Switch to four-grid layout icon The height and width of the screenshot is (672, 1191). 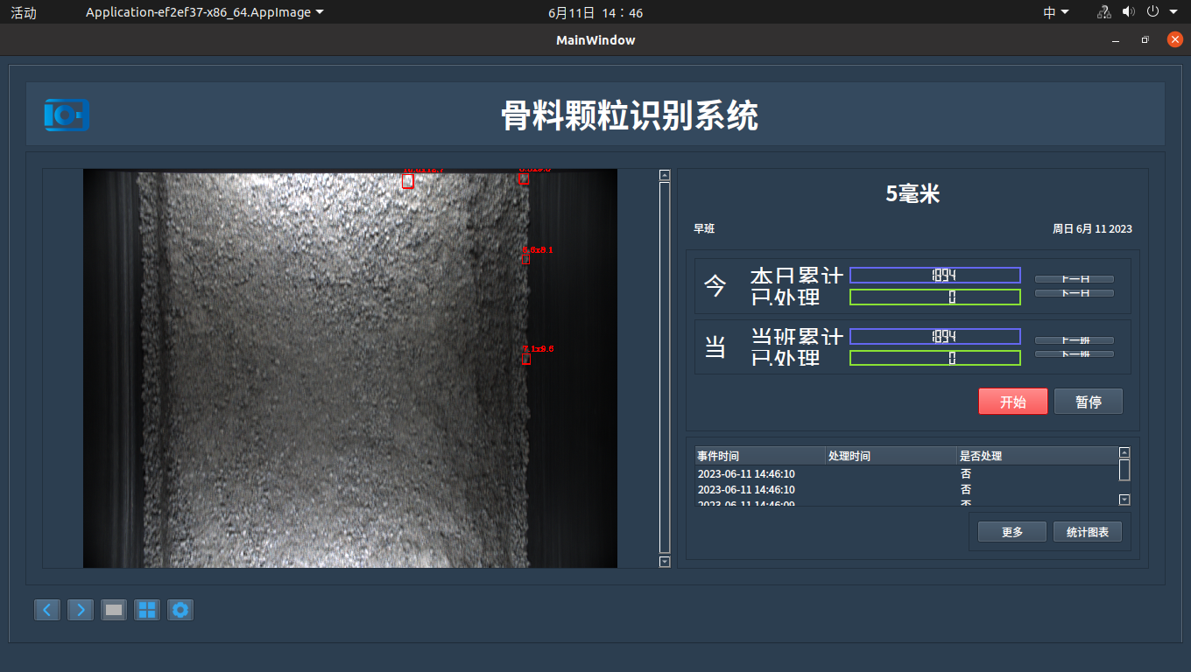147,610
